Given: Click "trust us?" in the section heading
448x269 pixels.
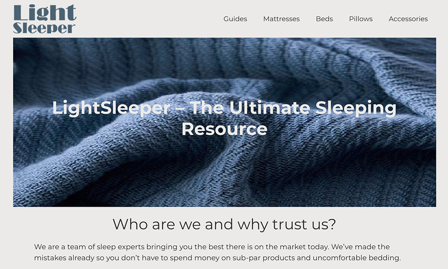Looking at the screenshot, I should pos(304,224).
